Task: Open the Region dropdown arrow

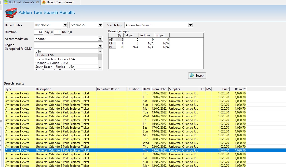Action: pos(100,46)
